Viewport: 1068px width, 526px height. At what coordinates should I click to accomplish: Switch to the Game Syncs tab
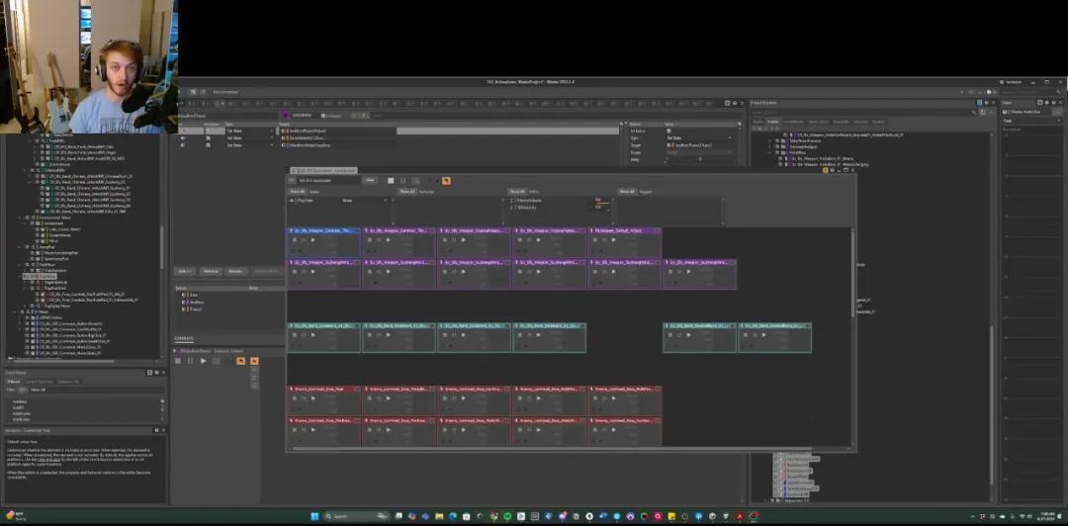click(818, 122)
